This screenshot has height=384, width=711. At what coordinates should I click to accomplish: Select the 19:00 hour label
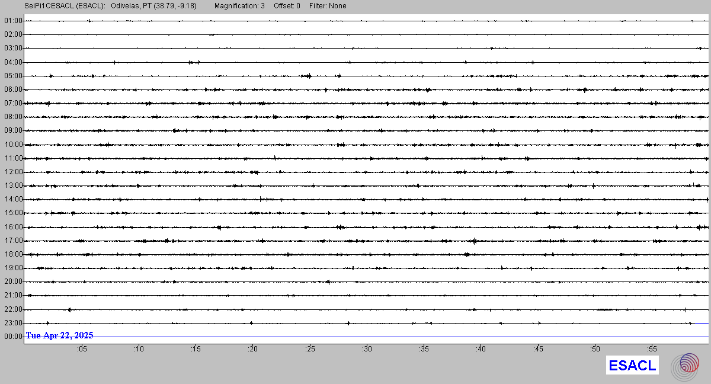[13, 268]
